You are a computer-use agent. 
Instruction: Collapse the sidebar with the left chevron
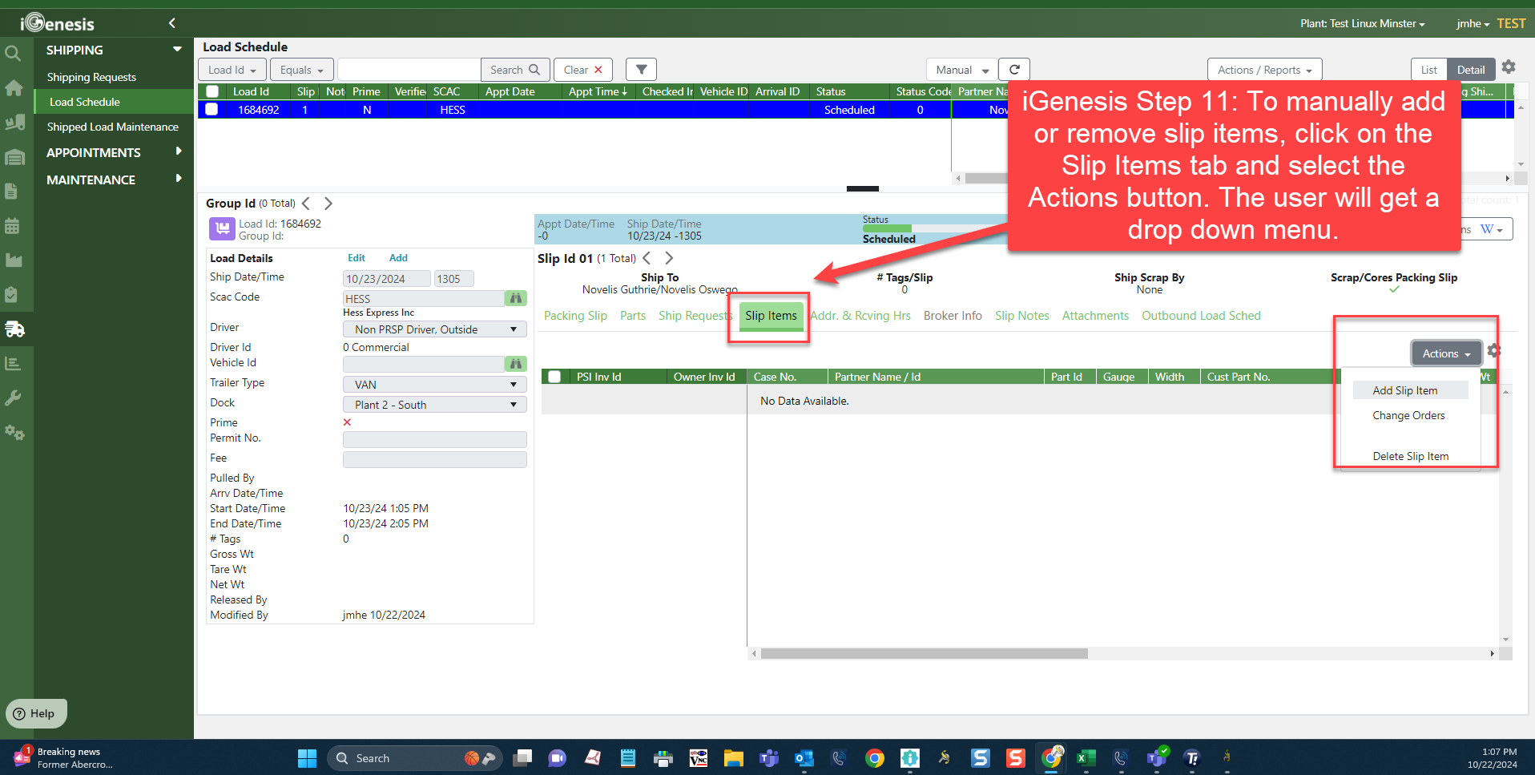tap(171, 23)
